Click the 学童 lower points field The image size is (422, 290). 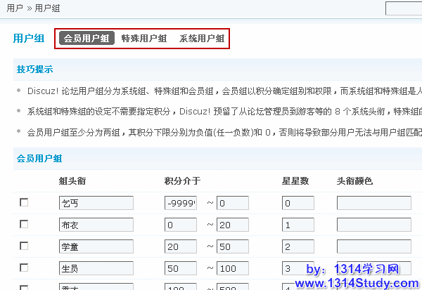[180, 246]
